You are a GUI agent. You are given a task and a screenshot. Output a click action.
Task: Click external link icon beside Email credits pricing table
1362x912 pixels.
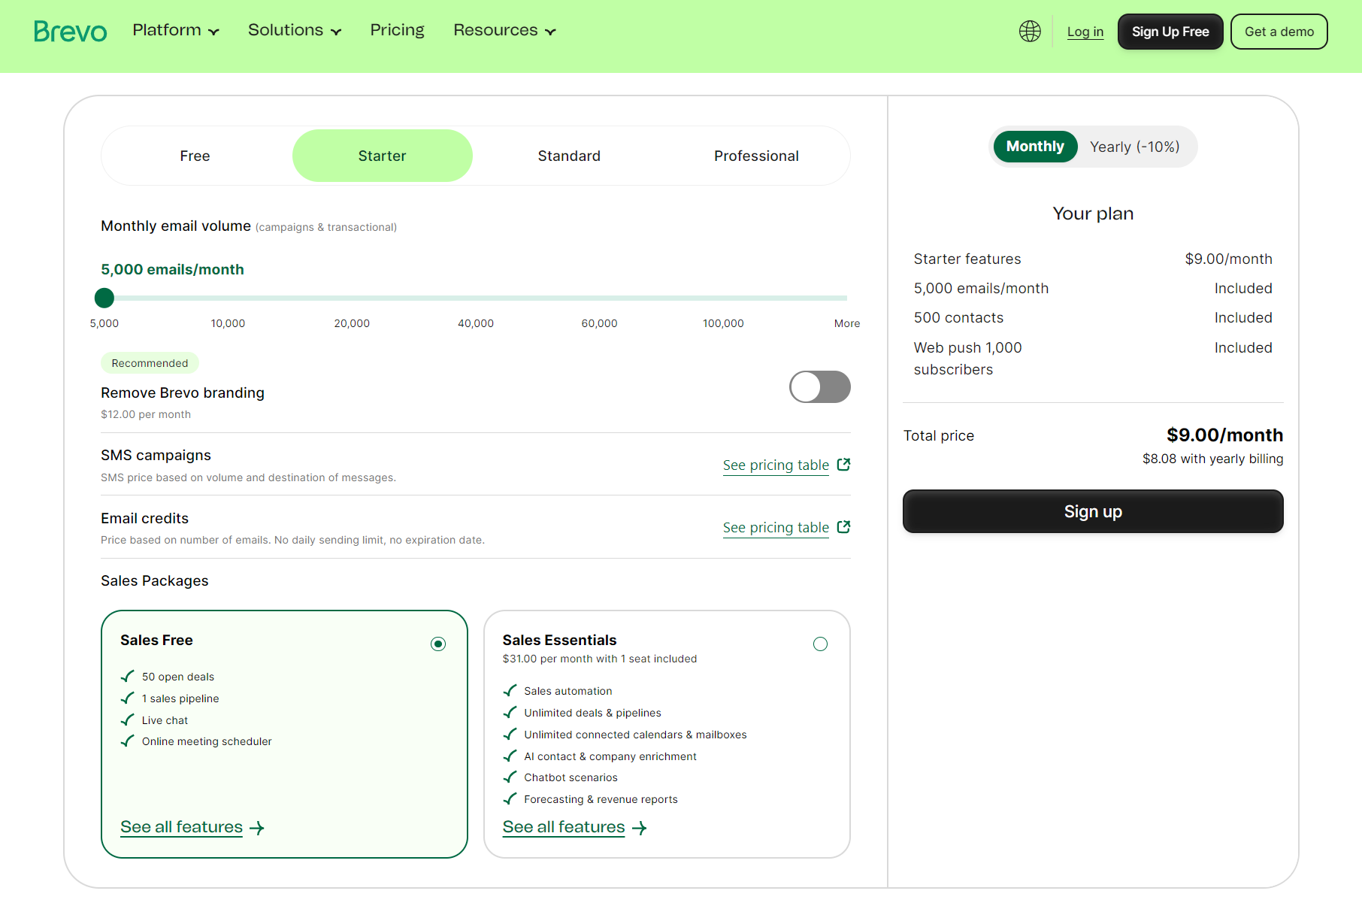click(843, 527)
